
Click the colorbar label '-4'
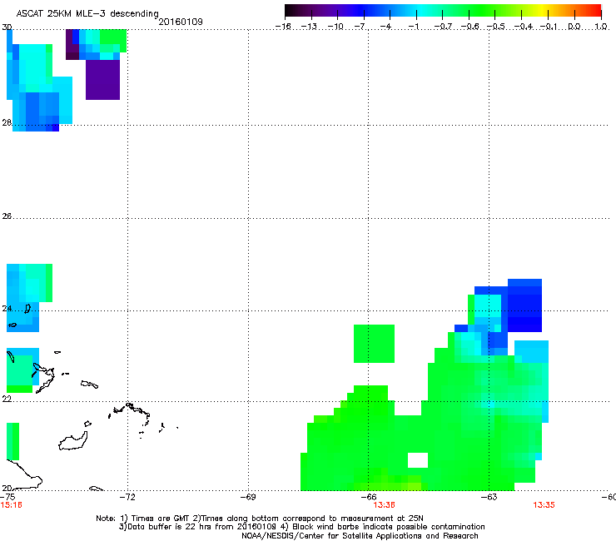click(x=387, y=27)
